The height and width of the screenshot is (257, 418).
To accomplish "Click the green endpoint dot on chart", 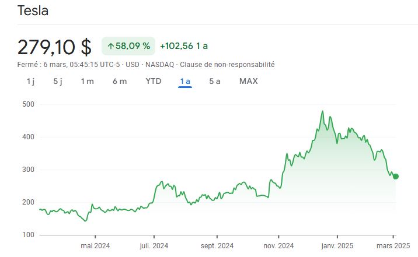I will 396,177.
